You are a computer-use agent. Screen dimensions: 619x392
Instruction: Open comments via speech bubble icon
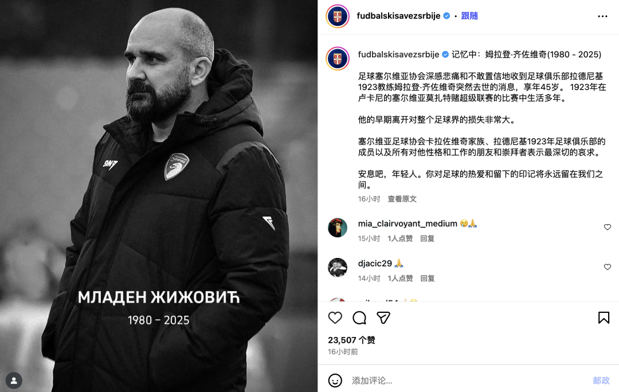(x=359, y=318)
